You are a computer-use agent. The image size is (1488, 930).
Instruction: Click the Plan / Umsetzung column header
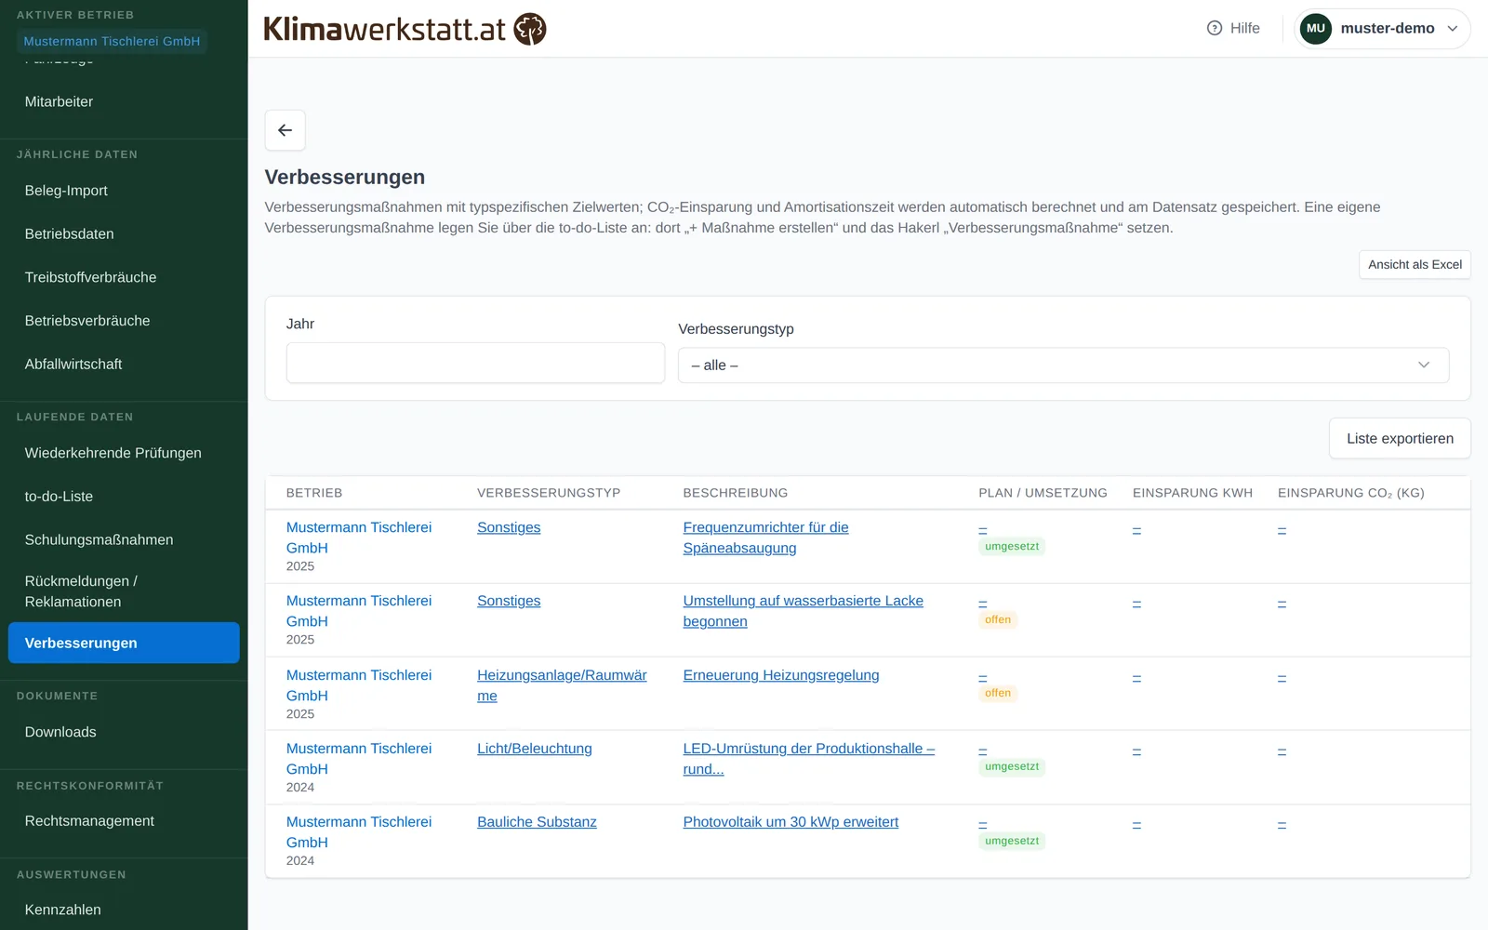1043,493
